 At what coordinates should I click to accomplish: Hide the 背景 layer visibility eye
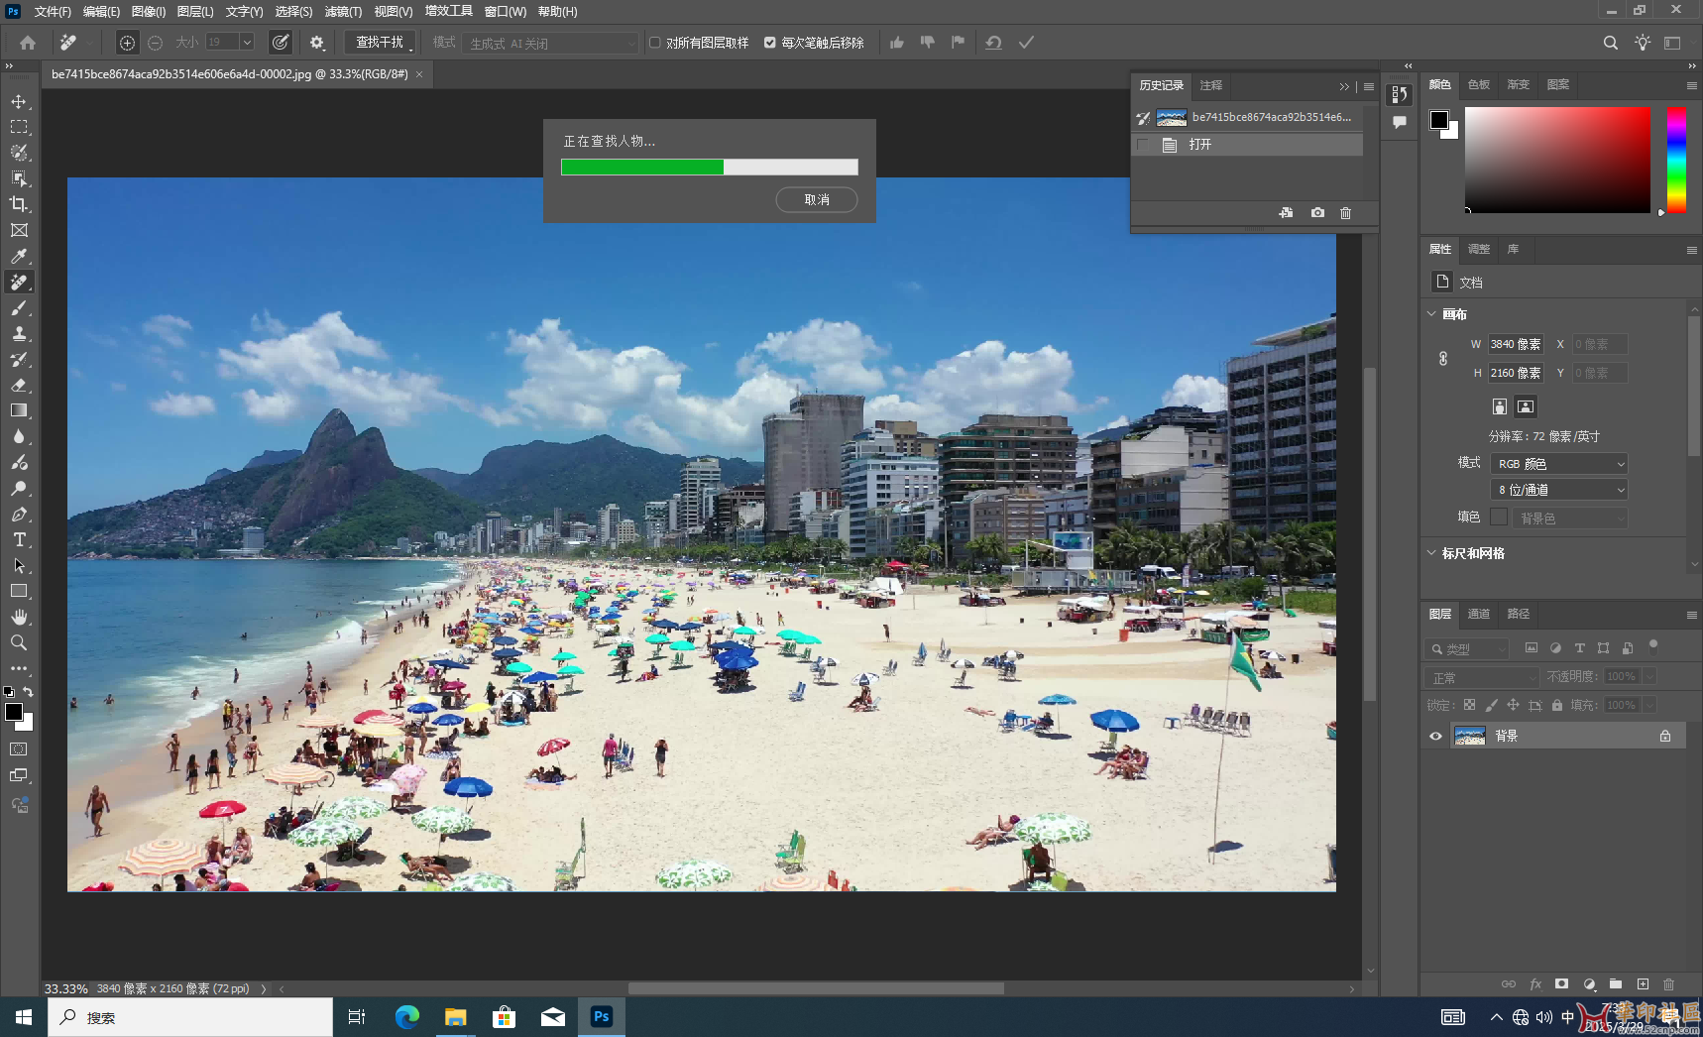(1435, 736)
